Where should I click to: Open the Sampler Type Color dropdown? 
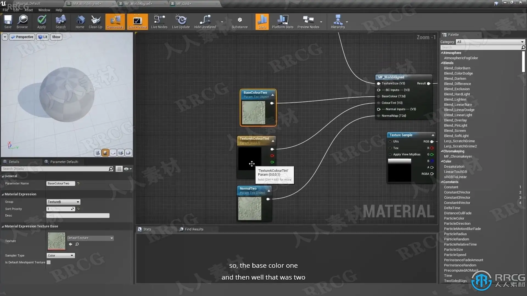click(x=60, y=255)
